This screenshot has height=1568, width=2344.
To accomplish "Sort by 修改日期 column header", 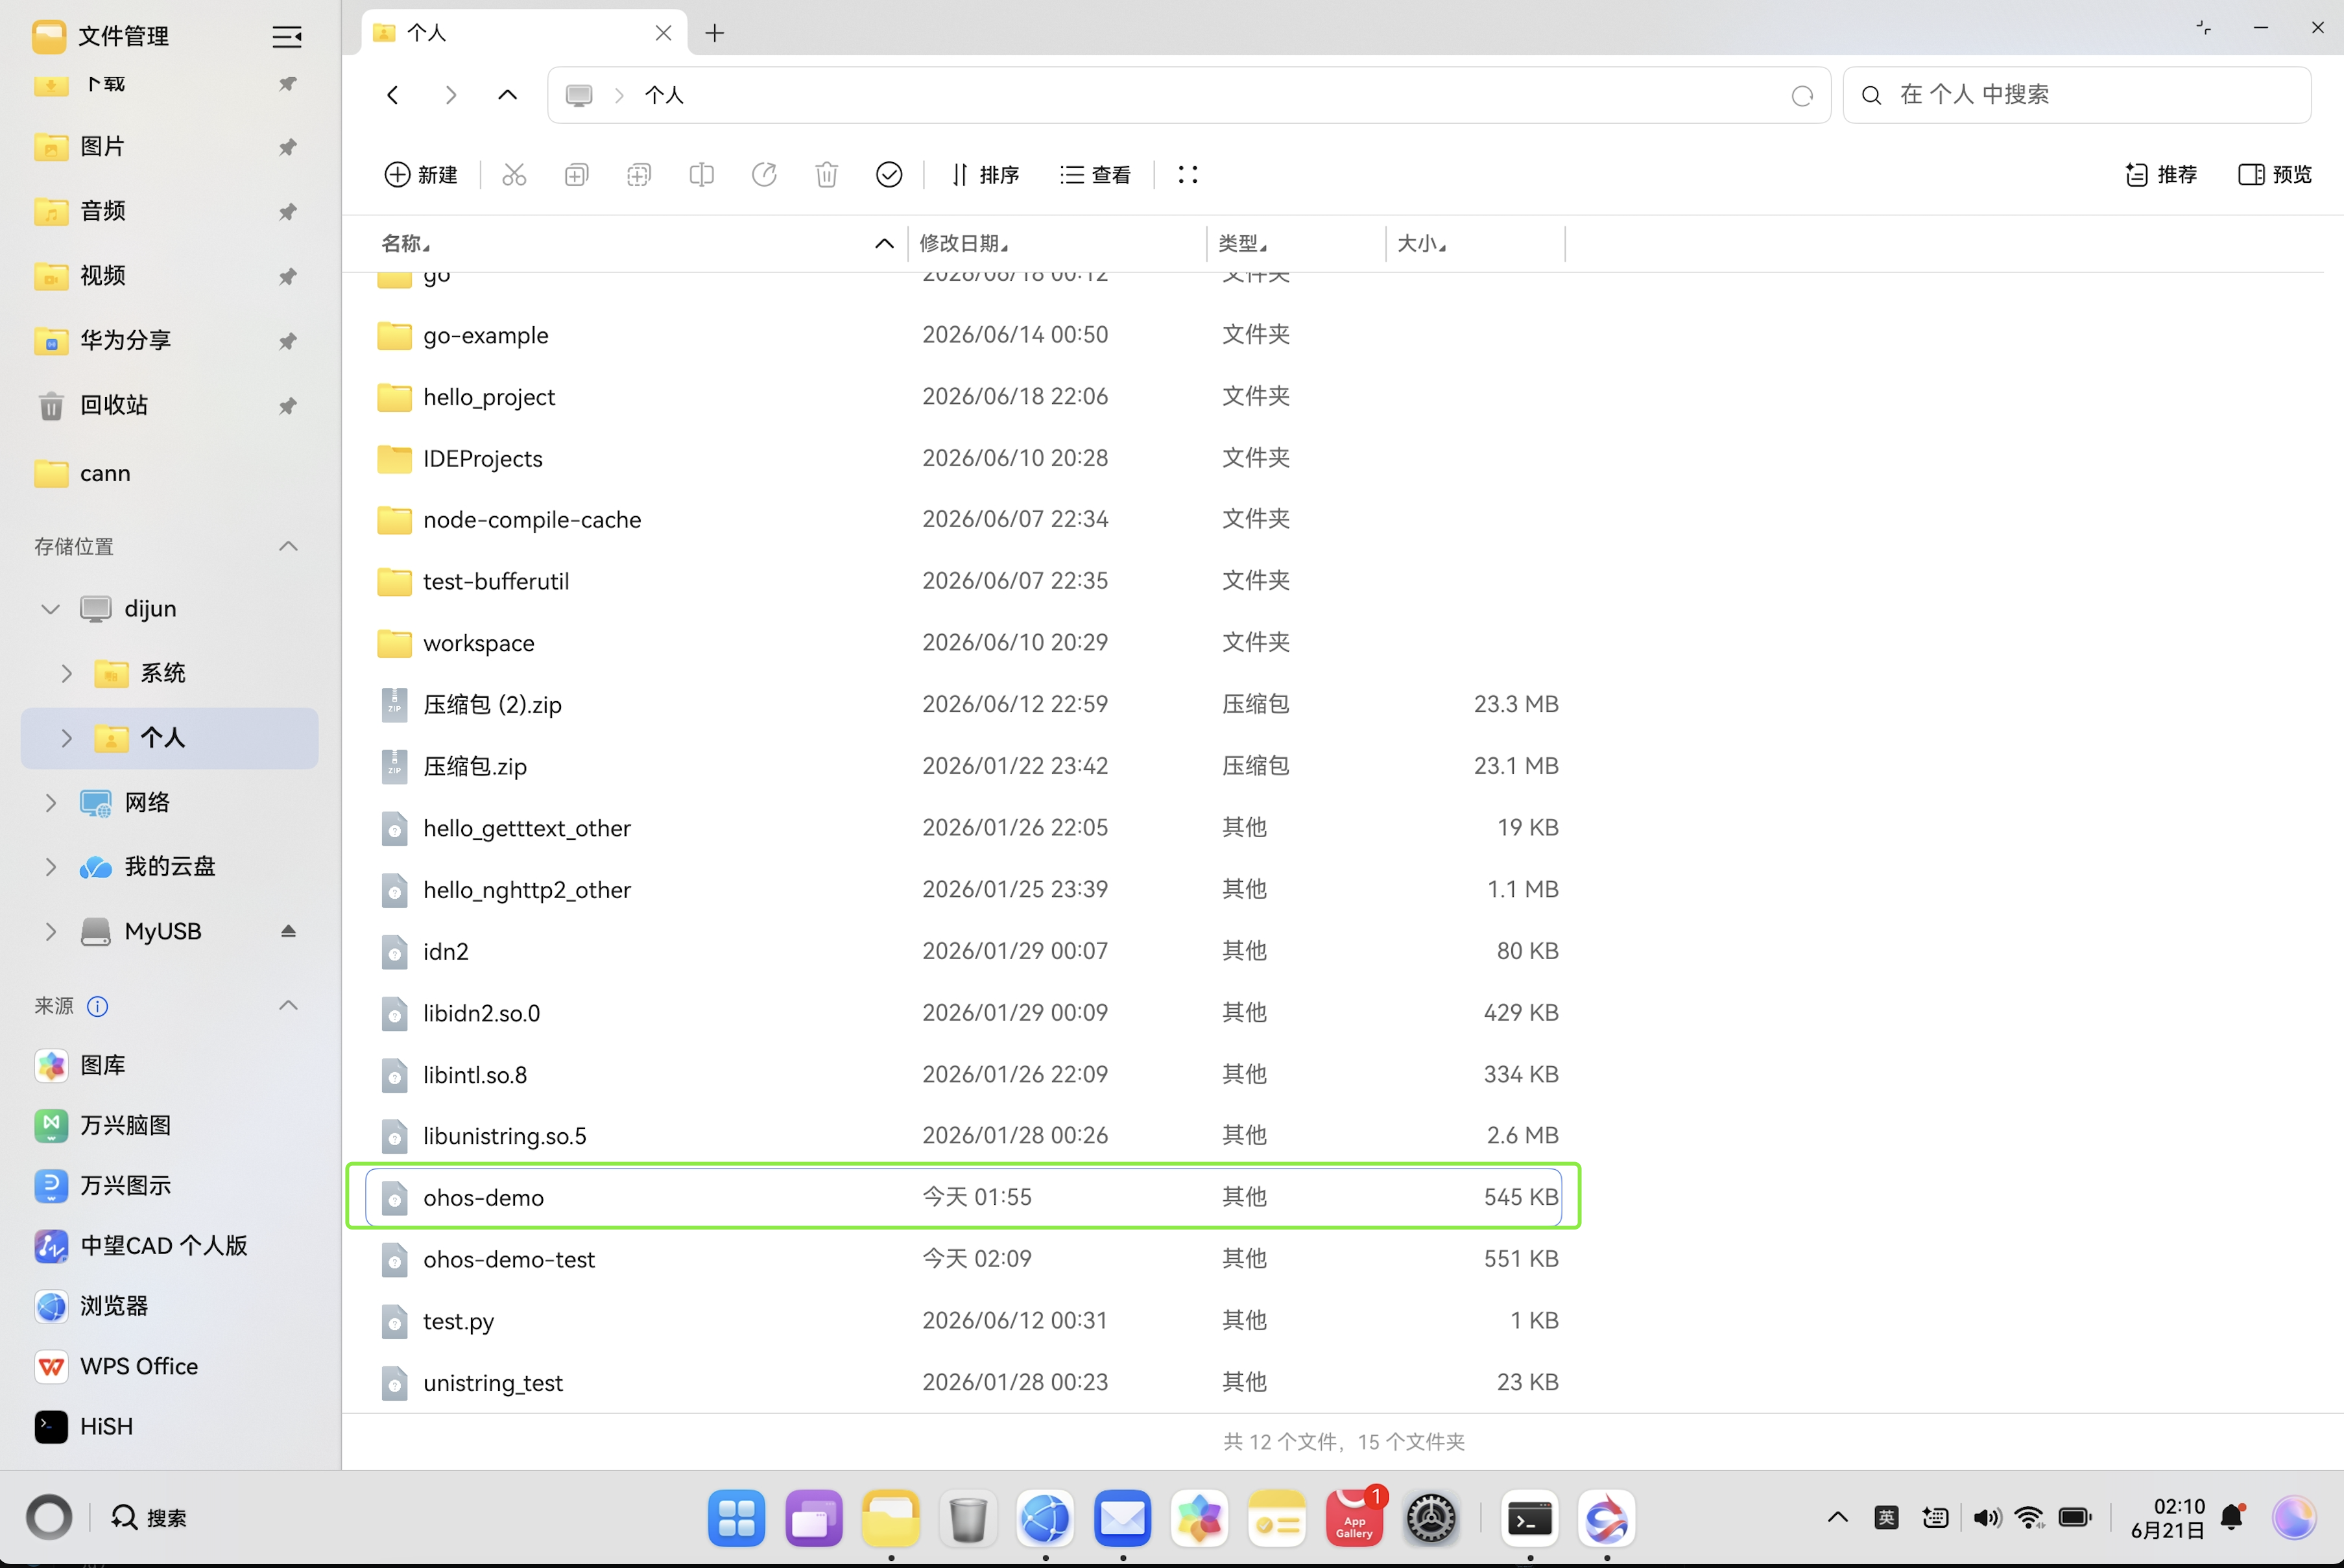I will point(964,243).
